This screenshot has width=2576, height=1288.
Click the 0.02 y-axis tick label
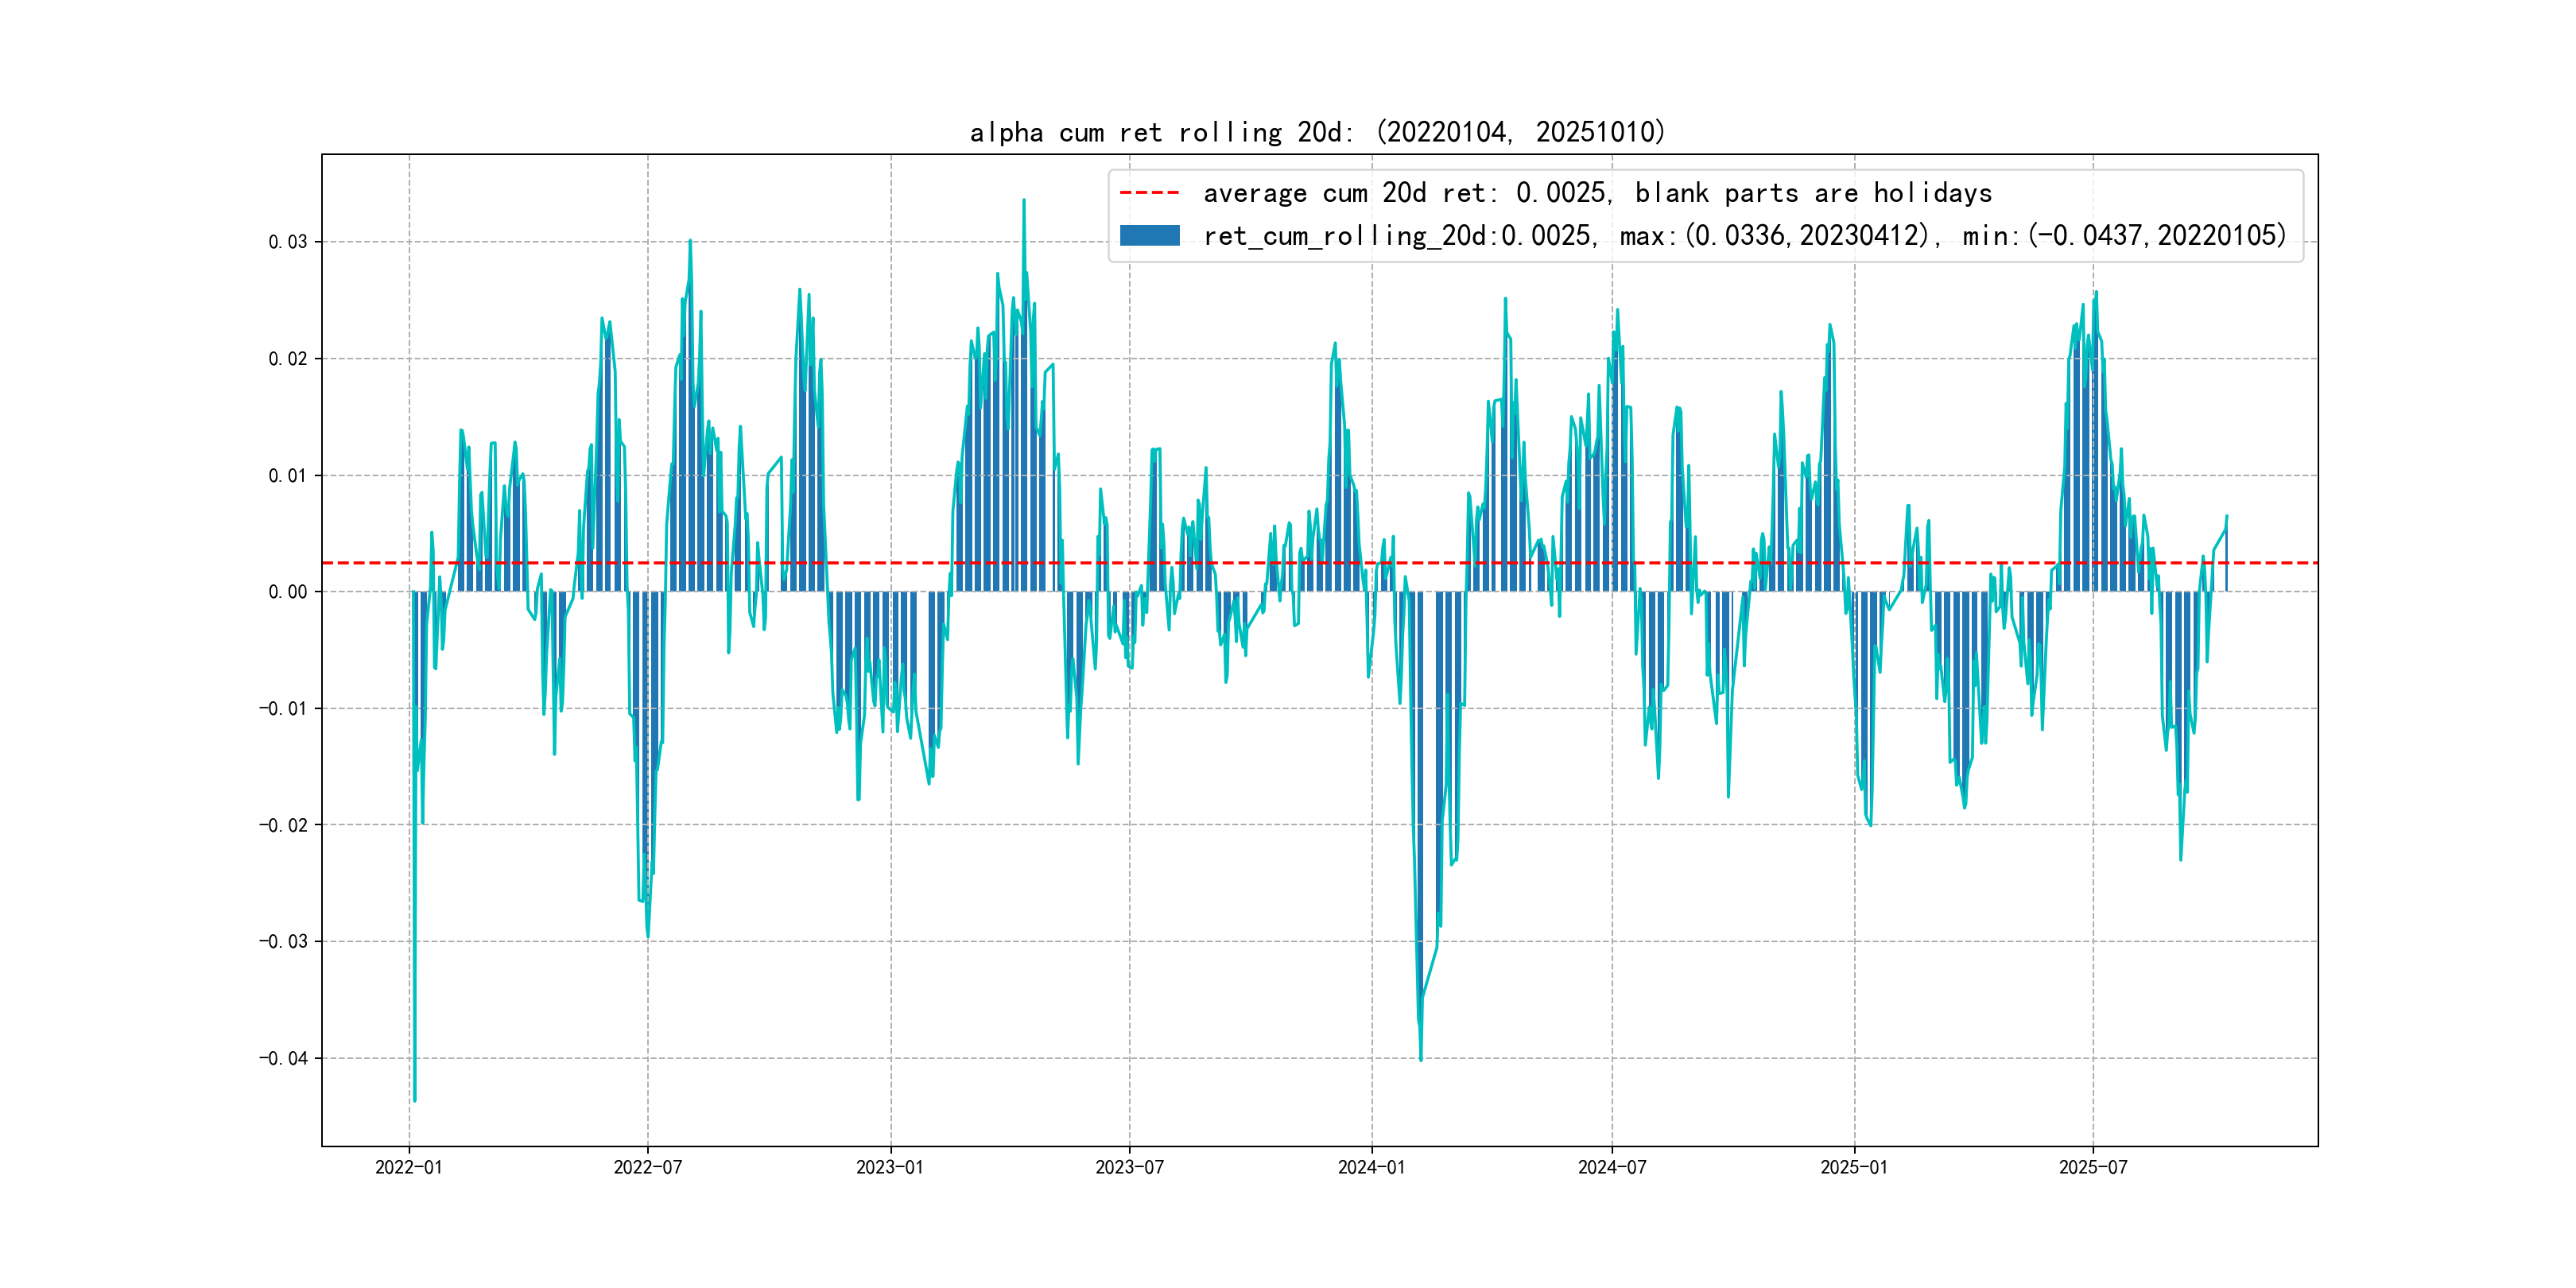point(287,359)
